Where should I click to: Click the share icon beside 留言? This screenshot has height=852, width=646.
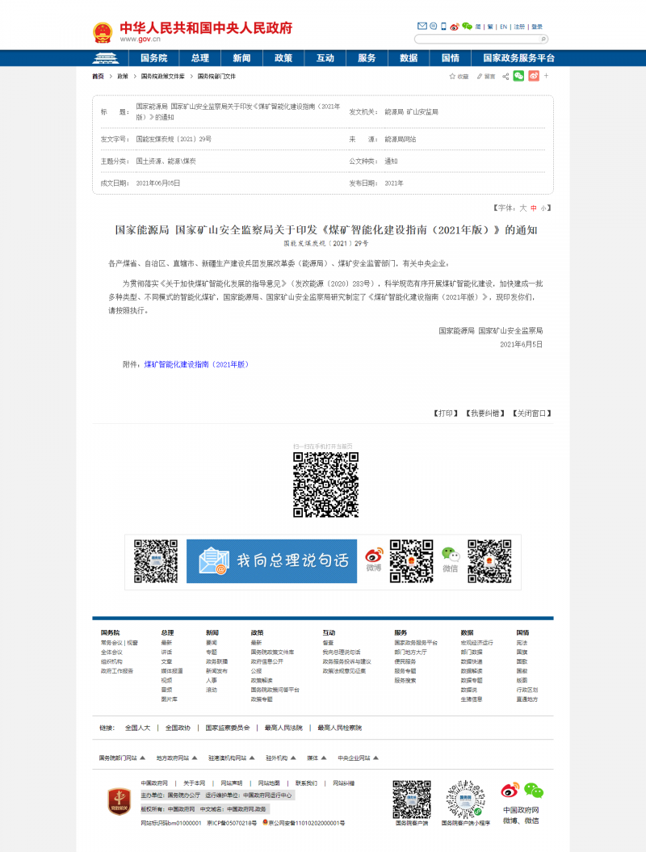point(505,76)
